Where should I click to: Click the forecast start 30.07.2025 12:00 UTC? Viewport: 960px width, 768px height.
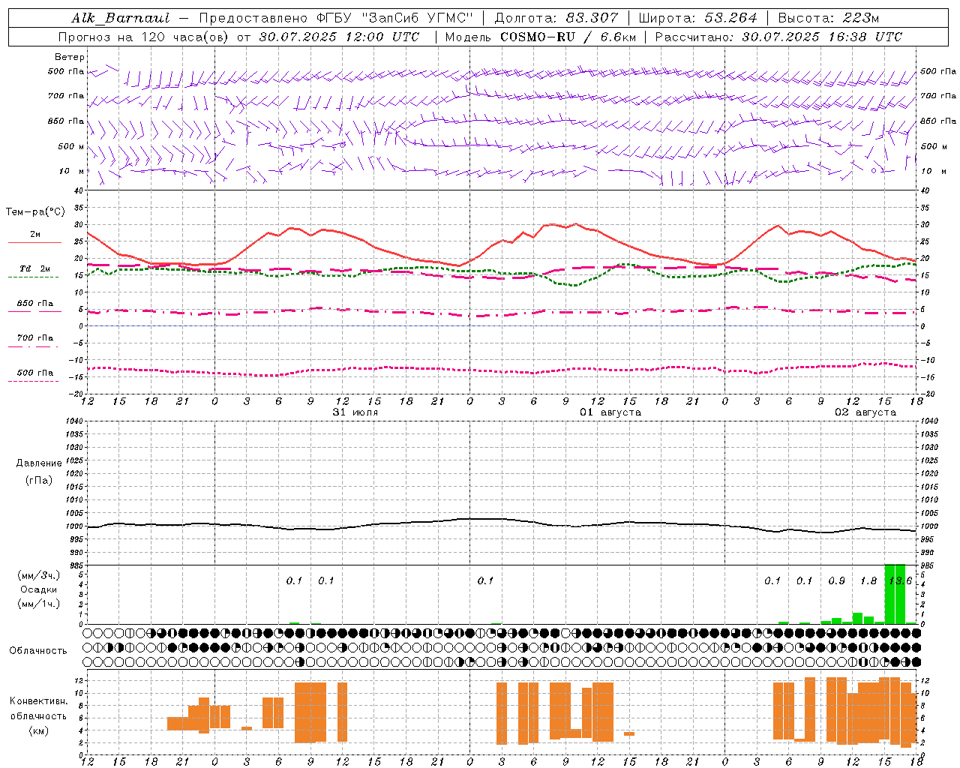pos(339,37)
